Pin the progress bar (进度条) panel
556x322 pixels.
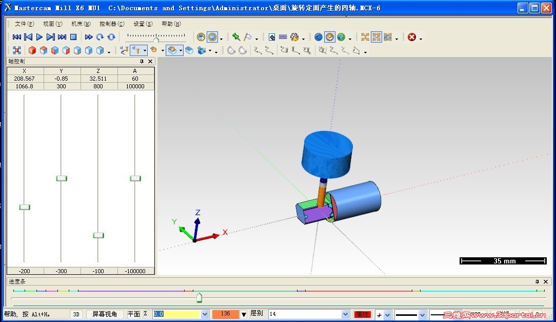[537, 281]
